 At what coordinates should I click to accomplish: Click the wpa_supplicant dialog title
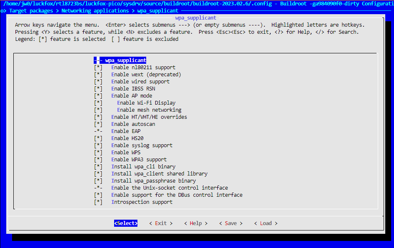pyautogui.click(x=196, y=18)
